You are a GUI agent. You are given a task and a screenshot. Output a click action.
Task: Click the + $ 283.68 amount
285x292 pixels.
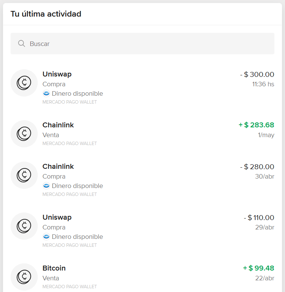(x=256, y=125)
